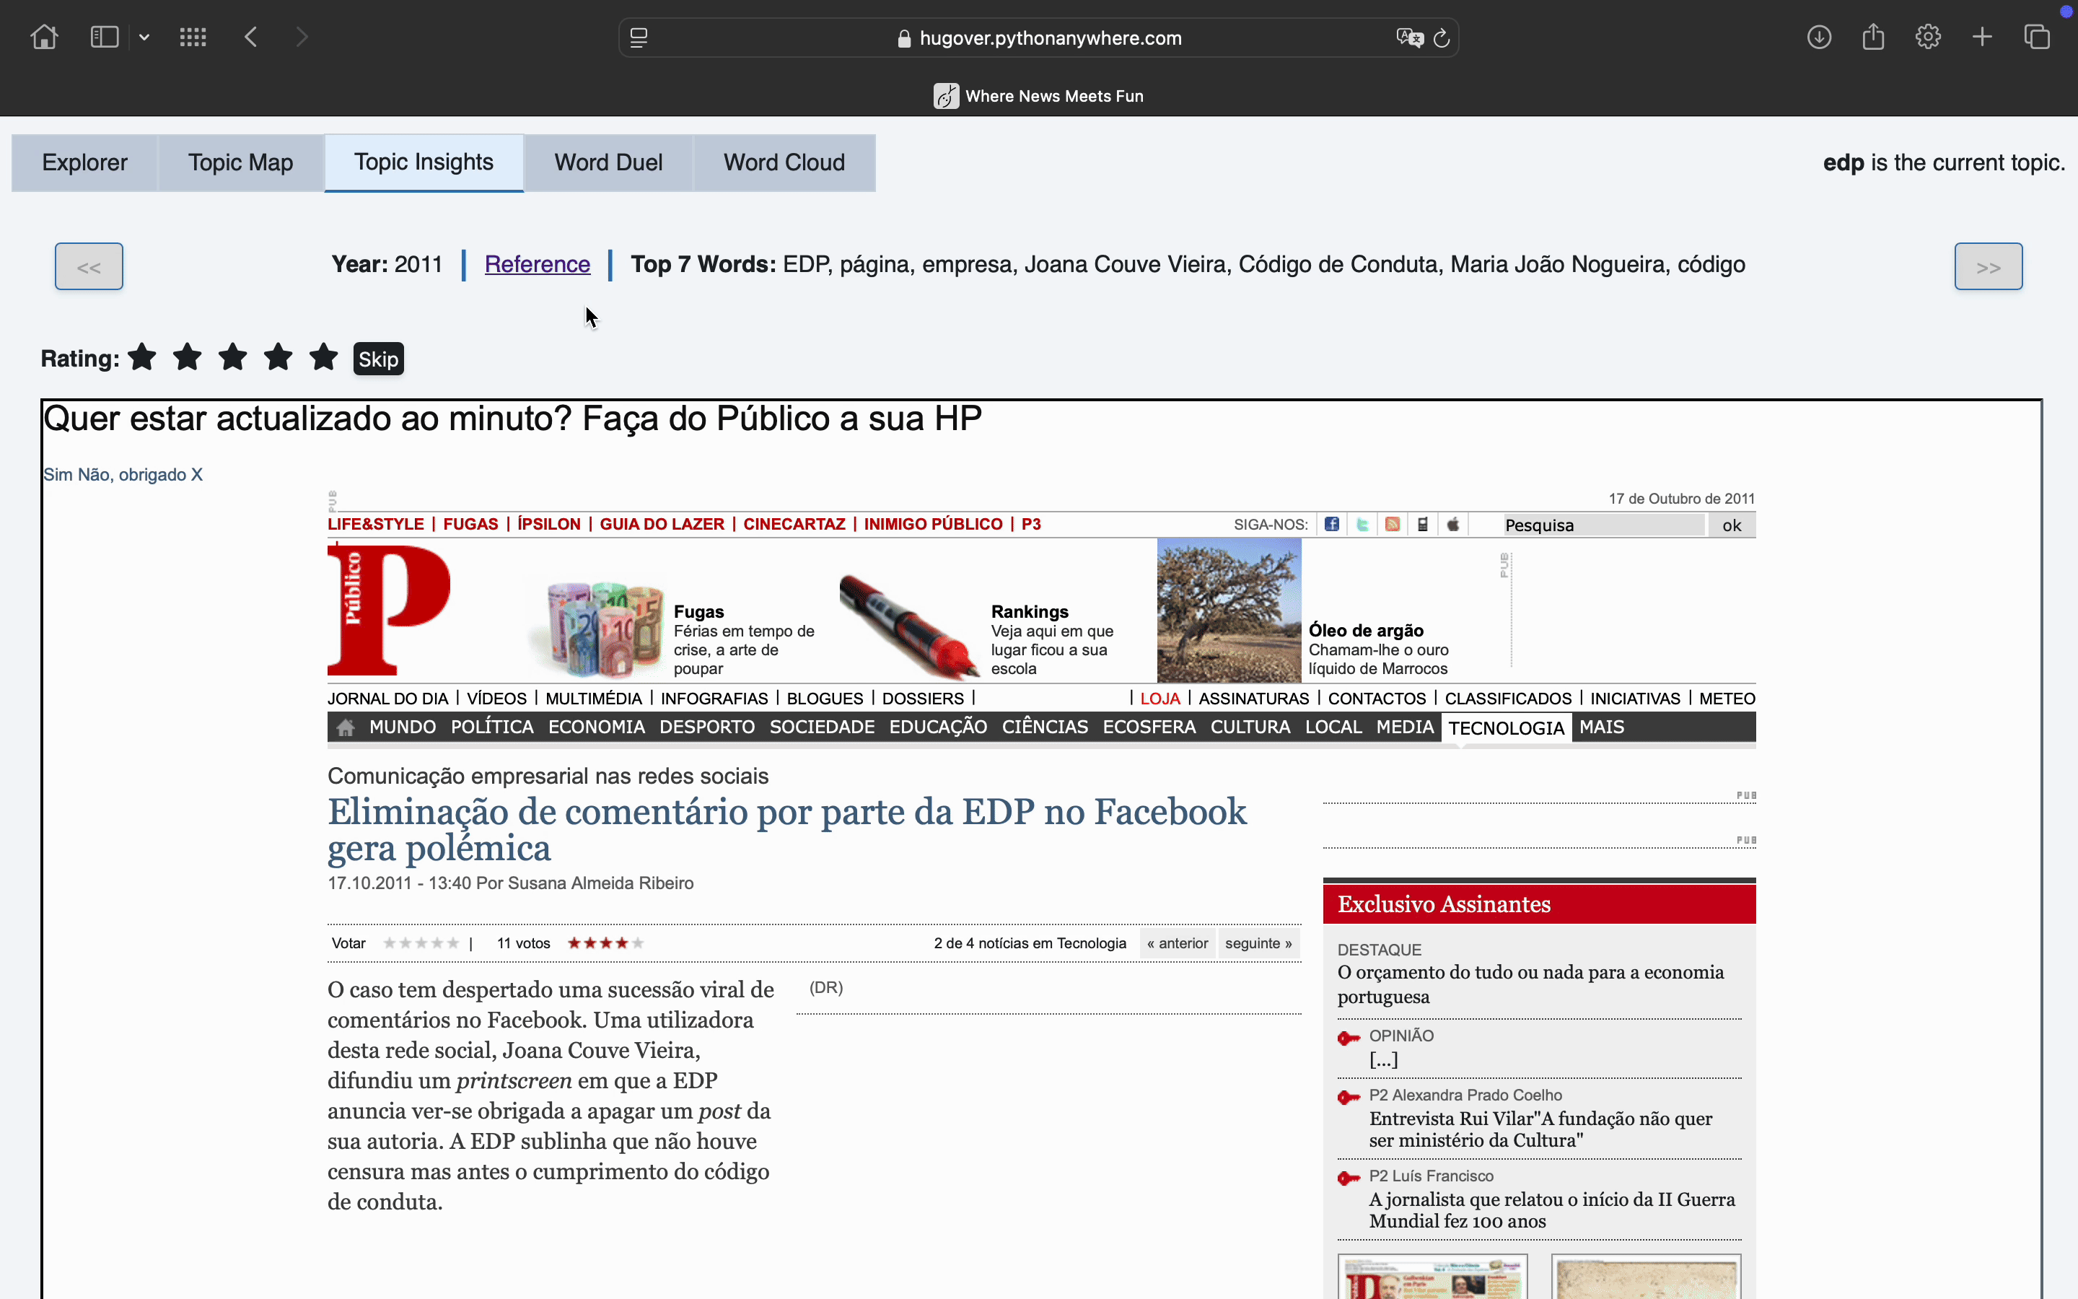Screen dimensions: 2078x1299
Task: Click the address bar URL hugover.pythonanywhere.com
Action: coord(1050,38)
